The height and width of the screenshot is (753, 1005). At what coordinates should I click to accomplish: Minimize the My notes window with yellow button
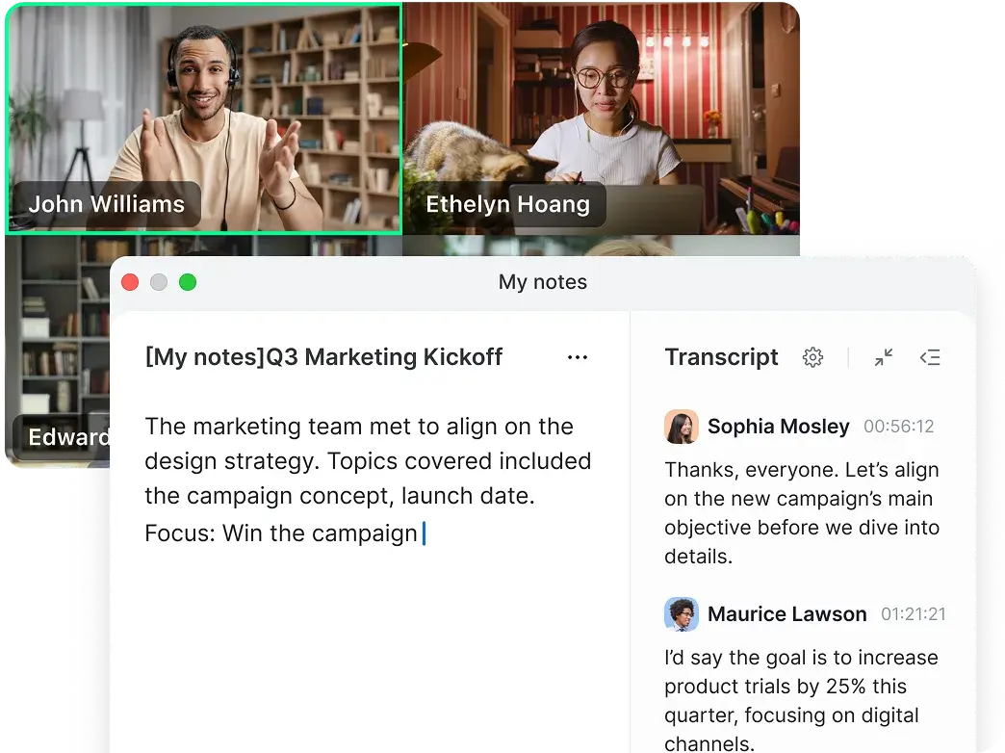point(159,282)
